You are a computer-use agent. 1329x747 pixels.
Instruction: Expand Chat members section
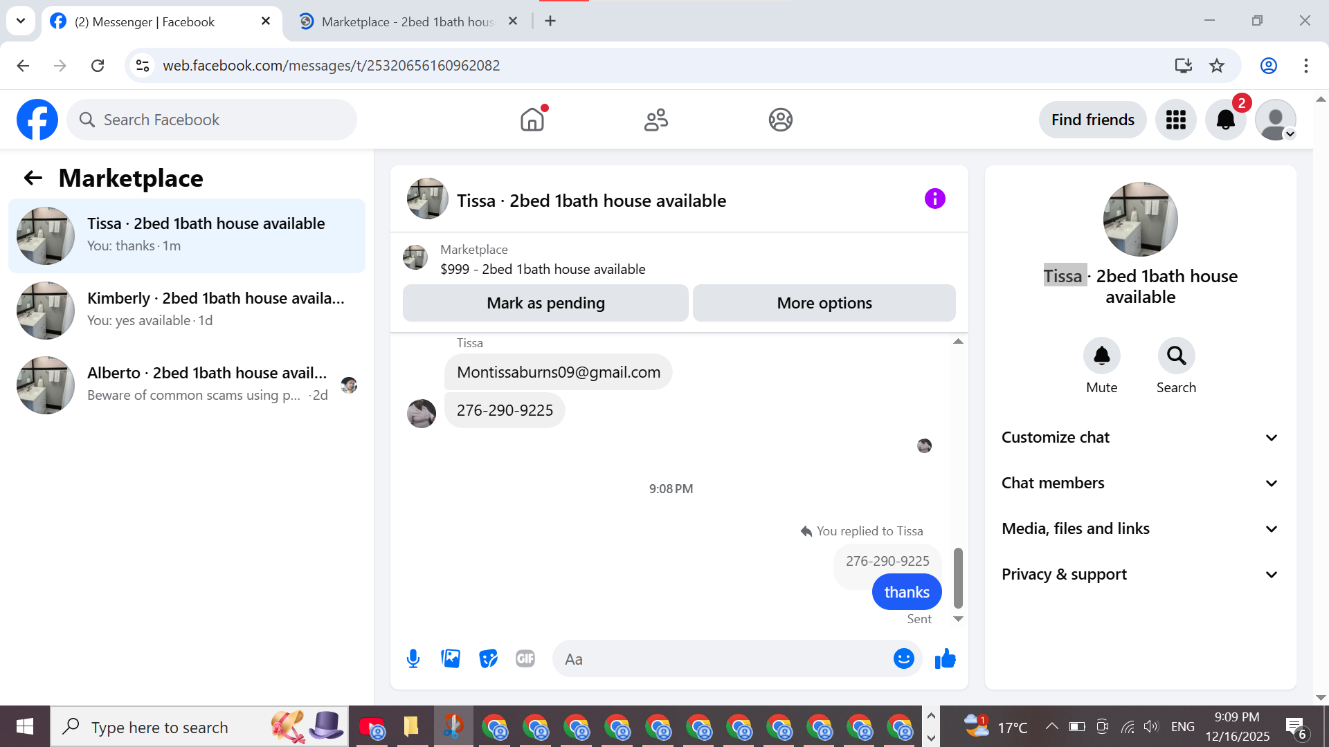(1140, 483)
